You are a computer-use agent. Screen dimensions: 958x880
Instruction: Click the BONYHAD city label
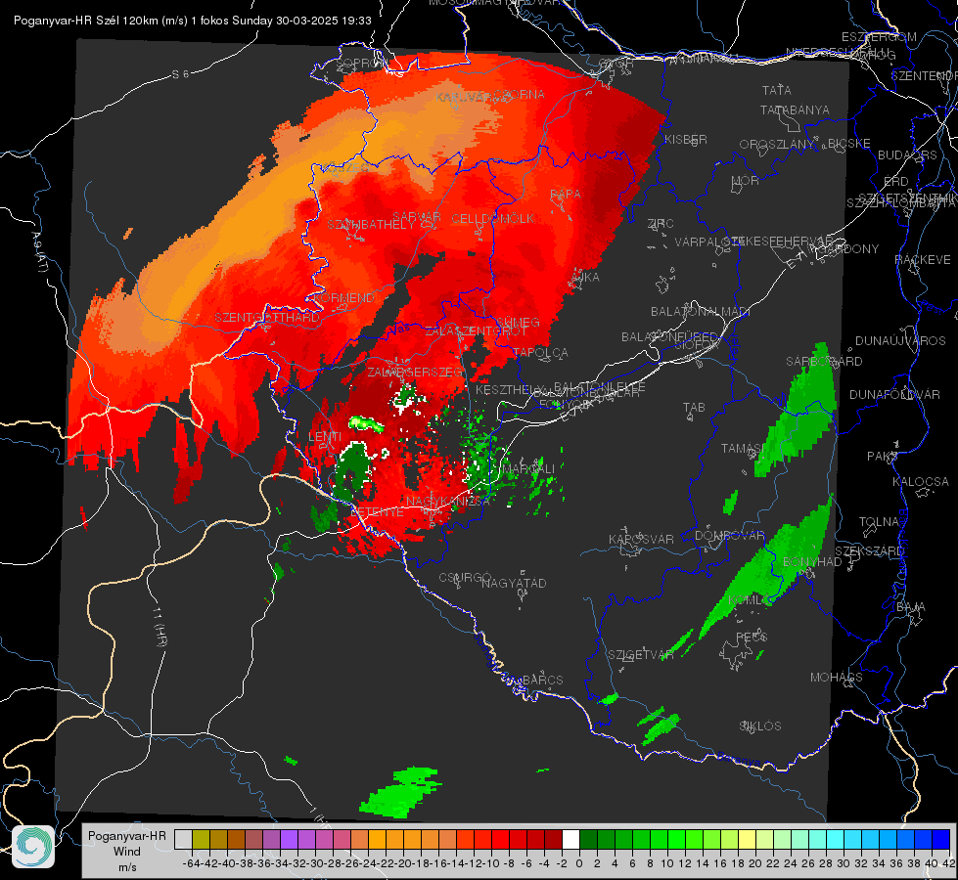812,562
